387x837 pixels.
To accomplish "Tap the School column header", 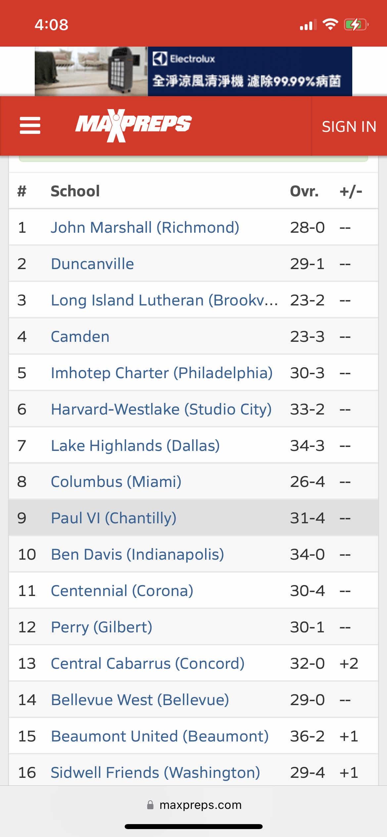I will (x=75, y=191).
